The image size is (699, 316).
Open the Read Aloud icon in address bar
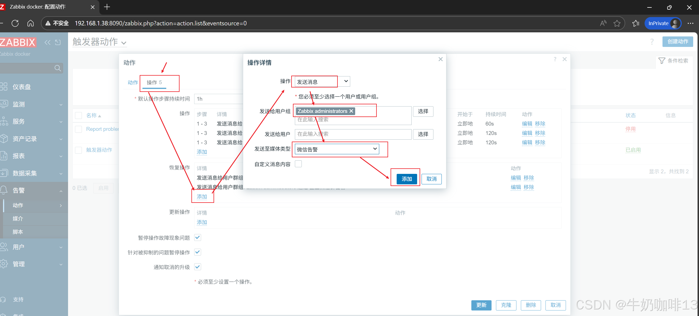[603, 23]
